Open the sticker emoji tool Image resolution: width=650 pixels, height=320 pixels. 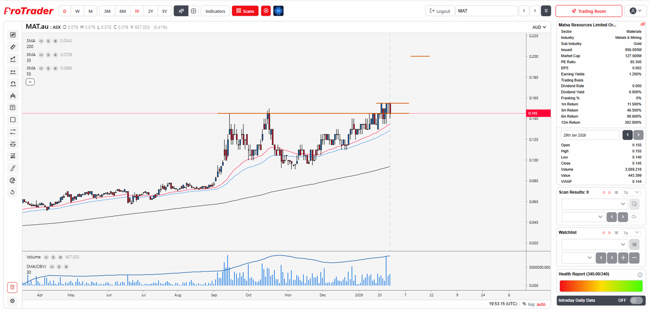[x=12, y=180]
